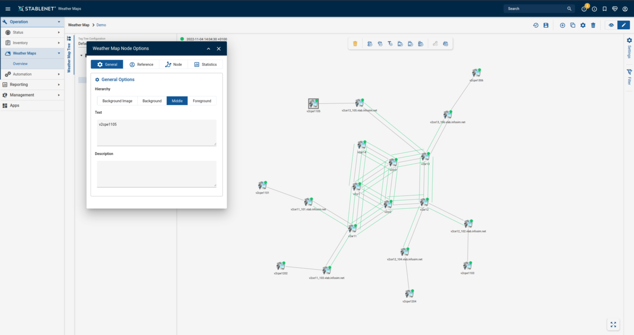This screenshot has width=634, height=335.
Task: Switch to view mode with eye icon
Action: pyautogui.click(x=611, y=25)
